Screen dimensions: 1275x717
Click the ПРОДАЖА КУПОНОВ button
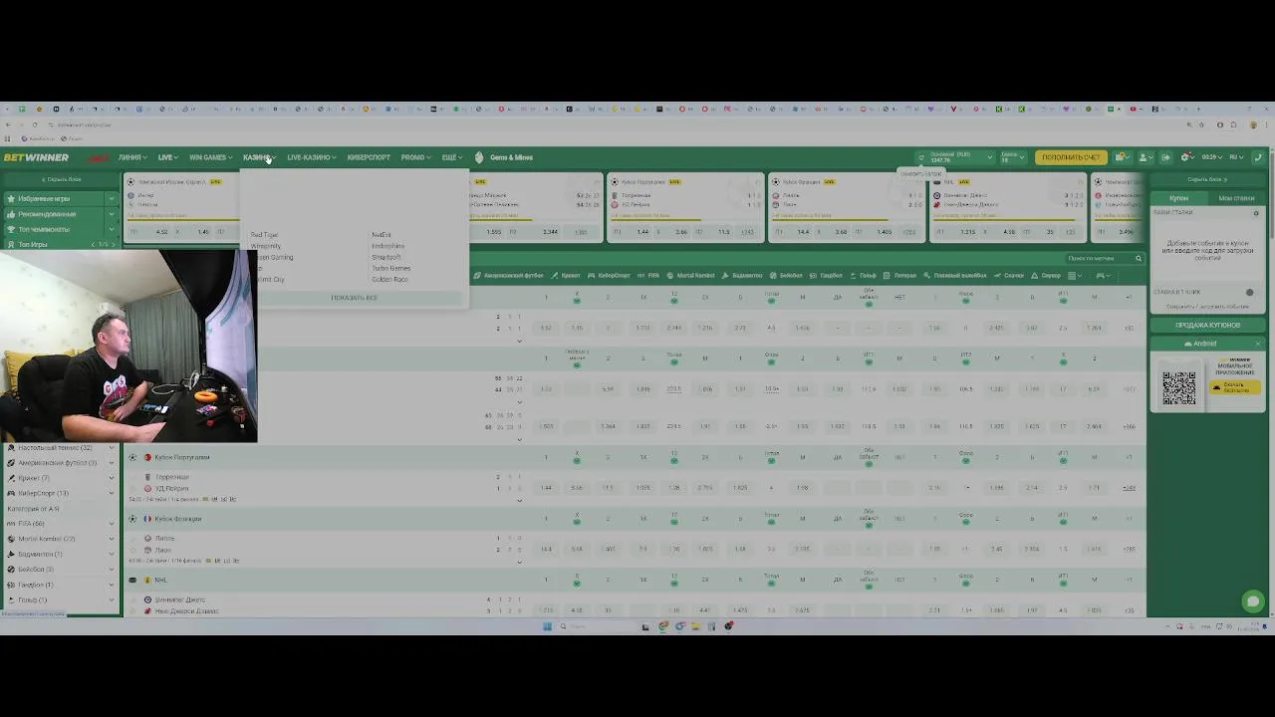coord(1207,325)
